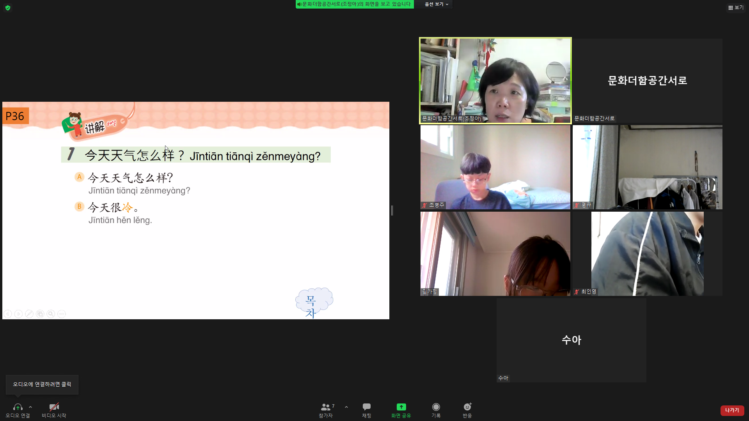Click the green encryption shield icon
Image resolution: width=749 pixels, height=421 pixels.
(x=8, y=8)
